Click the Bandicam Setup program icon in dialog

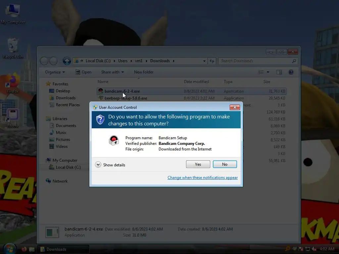pyautogui.click(x=114, y=140)
